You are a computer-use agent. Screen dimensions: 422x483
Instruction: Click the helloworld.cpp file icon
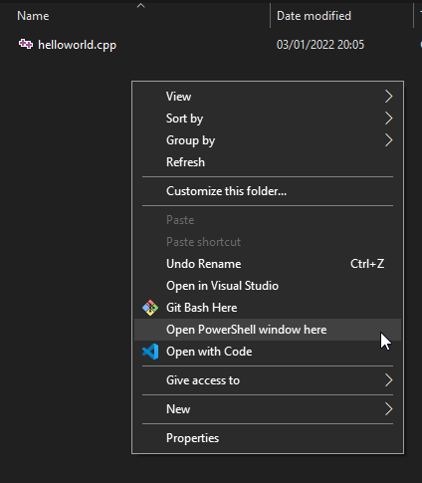[26, 44]
